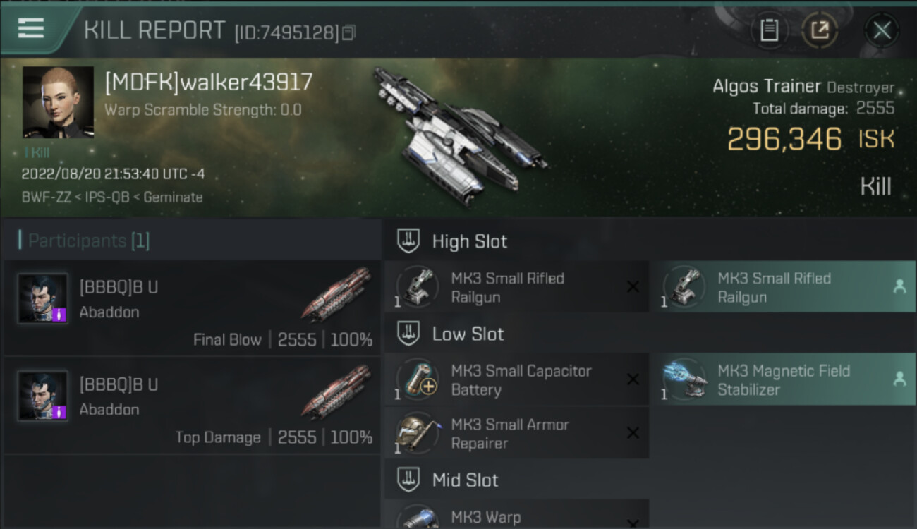917x529 pixels.
Task: Click the BWF-ZZ system link
Action: (47, 197)
